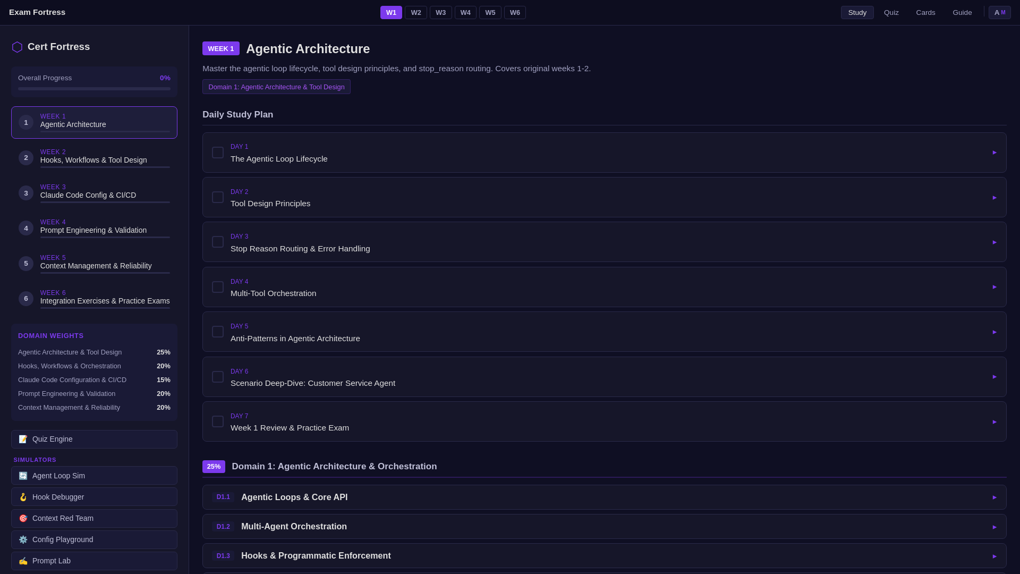Click the Prompt Lab writing-hand icon
Image resolution: width=1020 pixels, height=574 pixels.
click(x=23, y=561)
